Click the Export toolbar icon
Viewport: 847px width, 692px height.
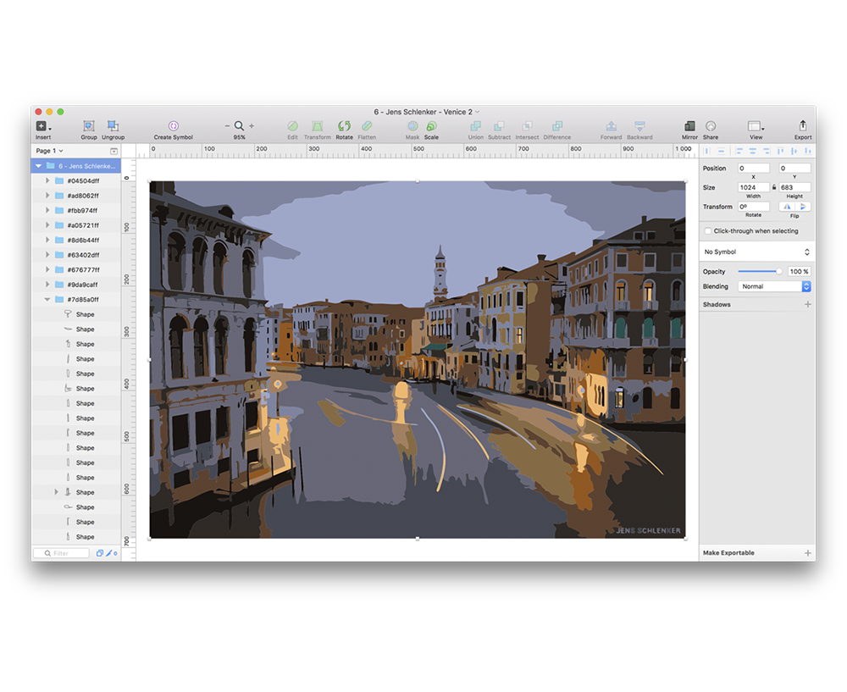[803, 126]
